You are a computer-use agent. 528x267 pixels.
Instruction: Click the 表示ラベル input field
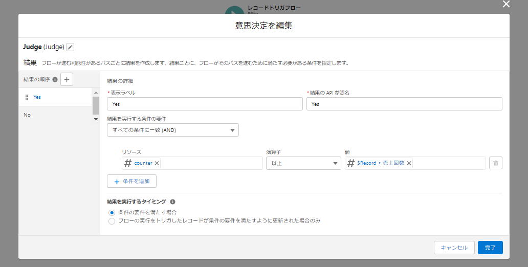(x=205, y=104)
